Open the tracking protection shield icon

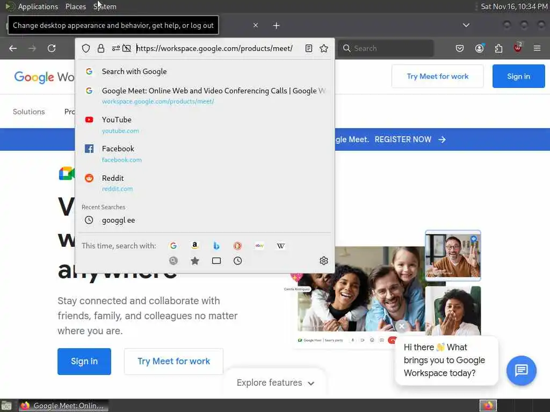(x=86, y=48)
